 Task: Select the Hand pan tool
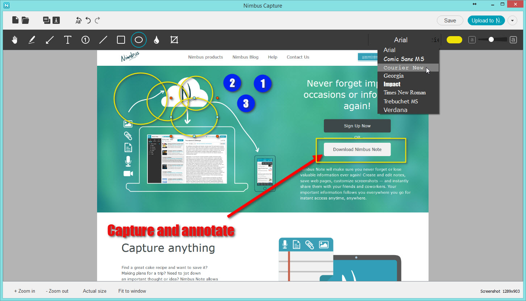click(14, 40)
